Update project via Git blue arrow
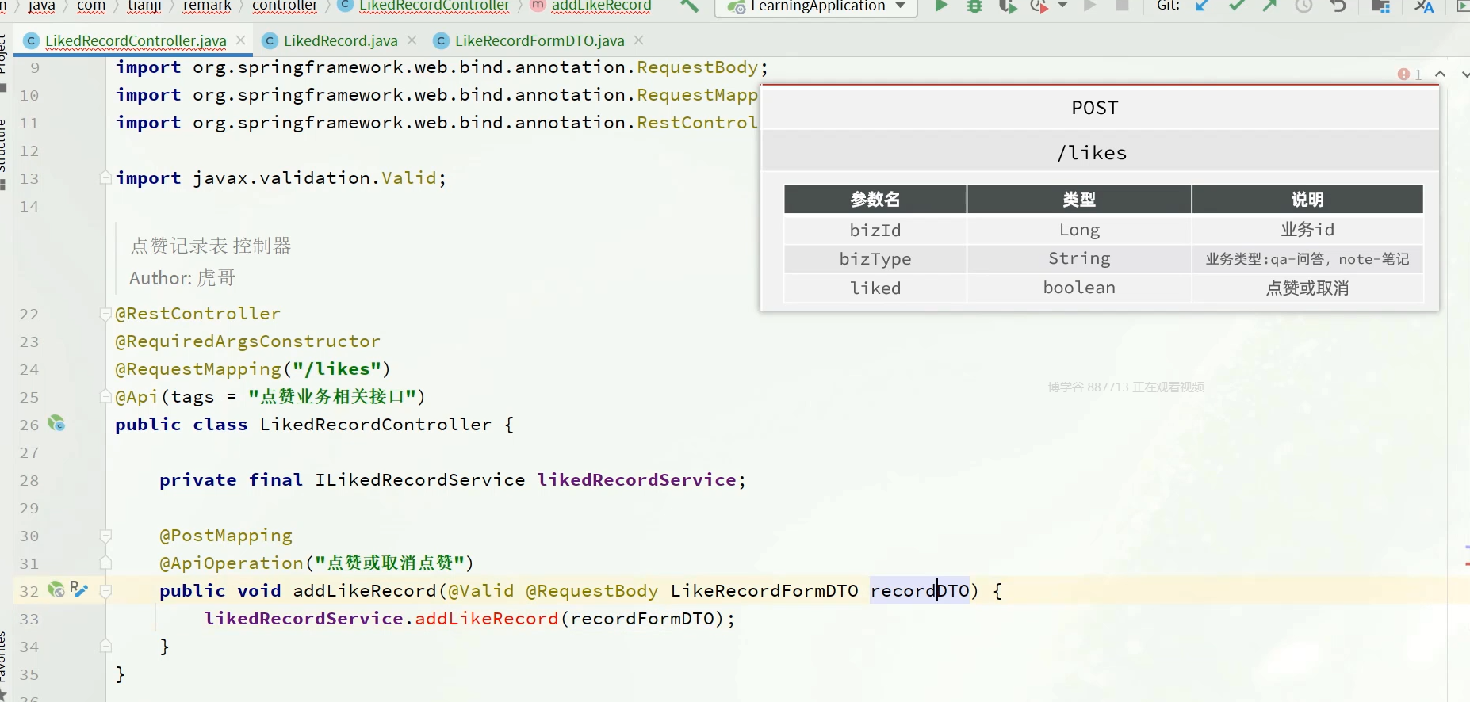The height and width of the screenshot is (702, 1470). pos(1202,6)
